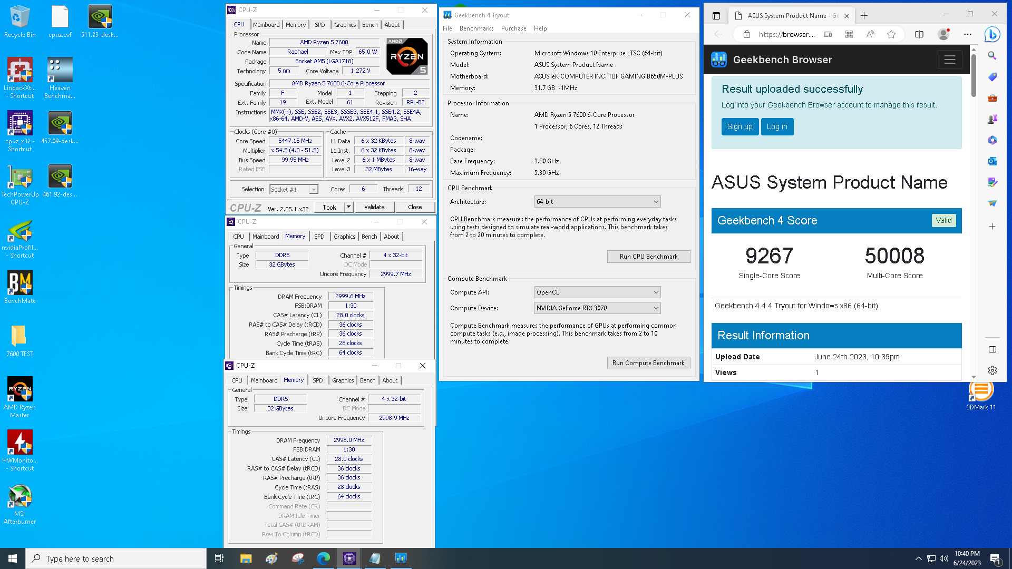The image size is (1012, 569).
Task: Expand the Architecture 64-bit dropdown
Action: [x=597, y=202]
